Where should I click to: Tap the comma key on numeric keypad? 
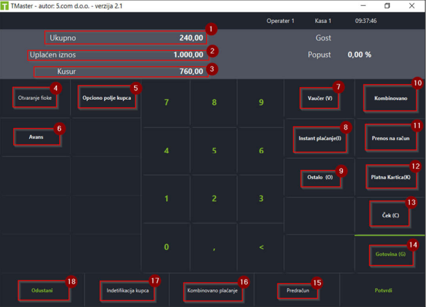click(214, 247)
